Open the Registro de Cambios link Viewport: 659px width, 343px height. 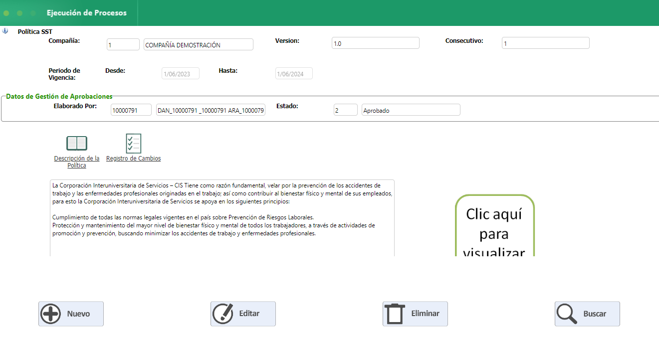[133, 158]
